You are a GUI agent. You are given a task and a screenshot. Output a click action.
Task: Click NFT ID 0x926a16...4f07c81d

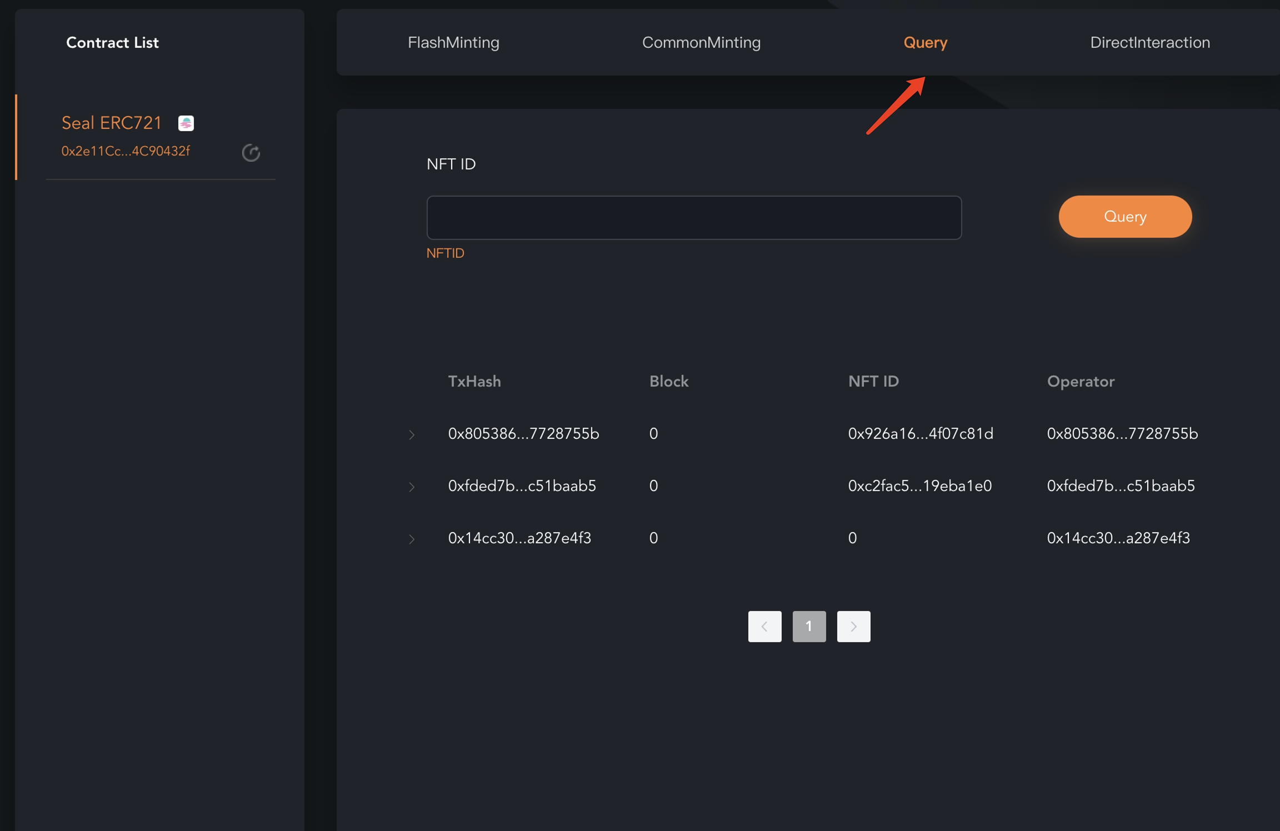coord(920,434)
